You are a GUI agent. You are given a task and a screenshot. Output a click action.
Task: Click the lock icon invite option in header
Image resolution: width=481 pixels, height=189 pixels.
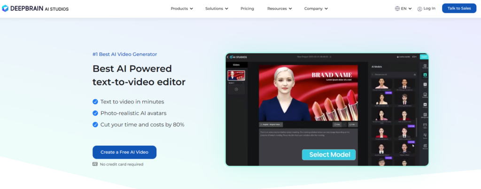tap(403, 57)
